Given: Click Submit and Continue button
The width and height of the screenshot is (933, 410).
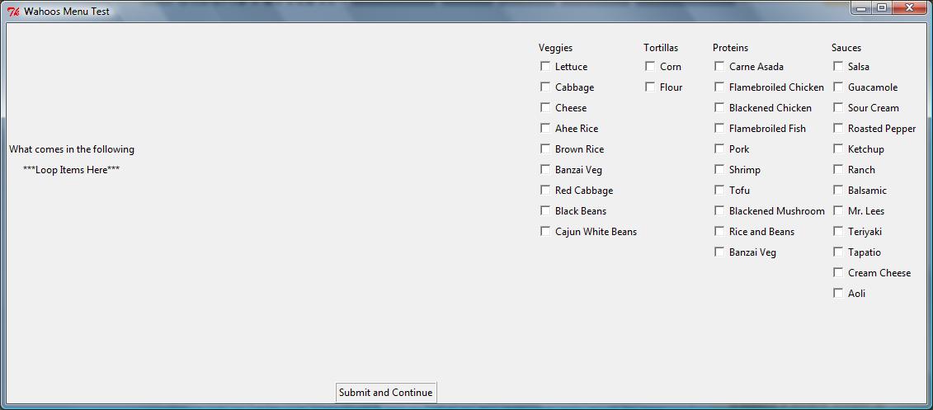Looking at the screenshot, I should tap(385, 393).
